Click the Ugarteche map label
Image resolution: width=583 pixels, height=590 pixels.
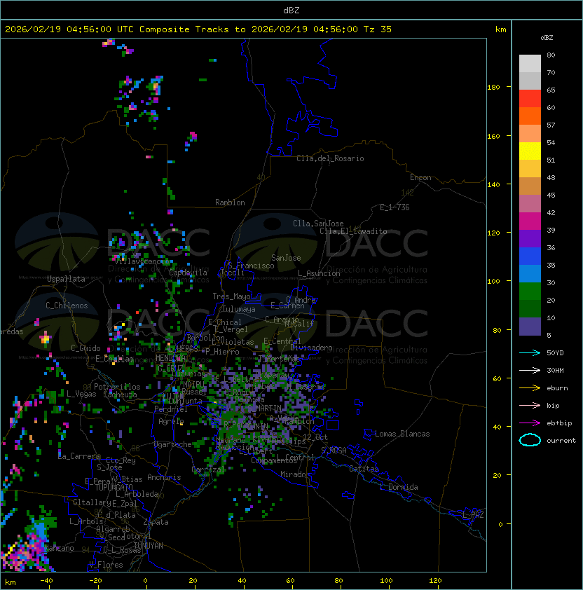(x=173, y=444)
